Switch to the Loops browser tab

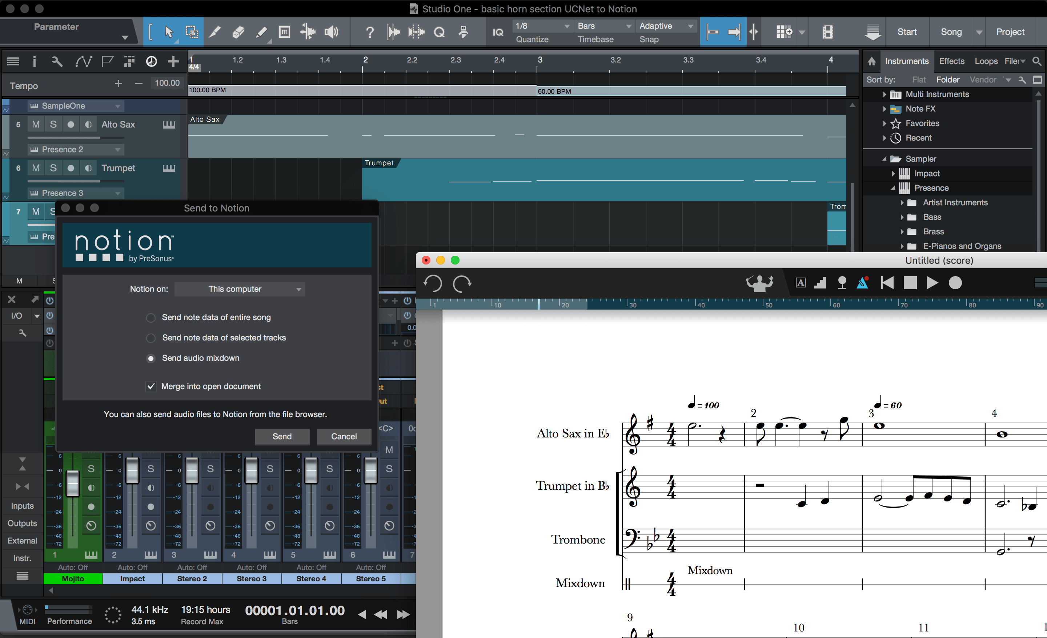[x=986, y=61]
